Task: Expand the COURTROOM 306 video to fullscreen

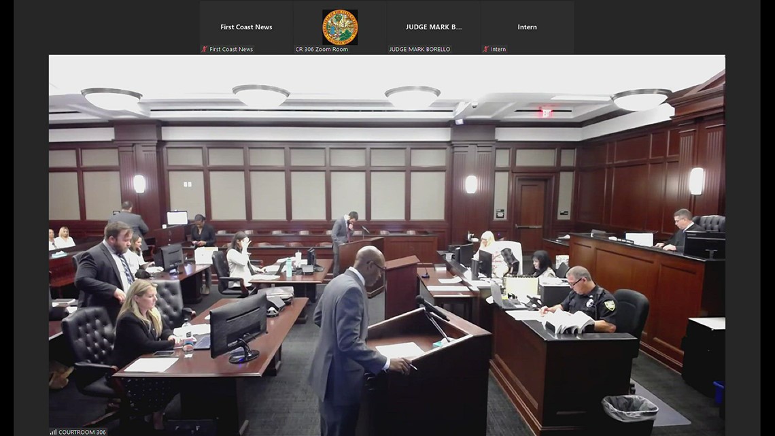Action: point(386,245)
